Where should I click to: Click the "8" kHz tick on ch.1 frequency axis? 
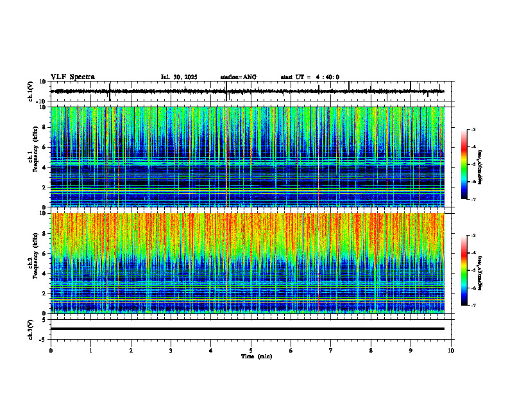tap(44, 127)
